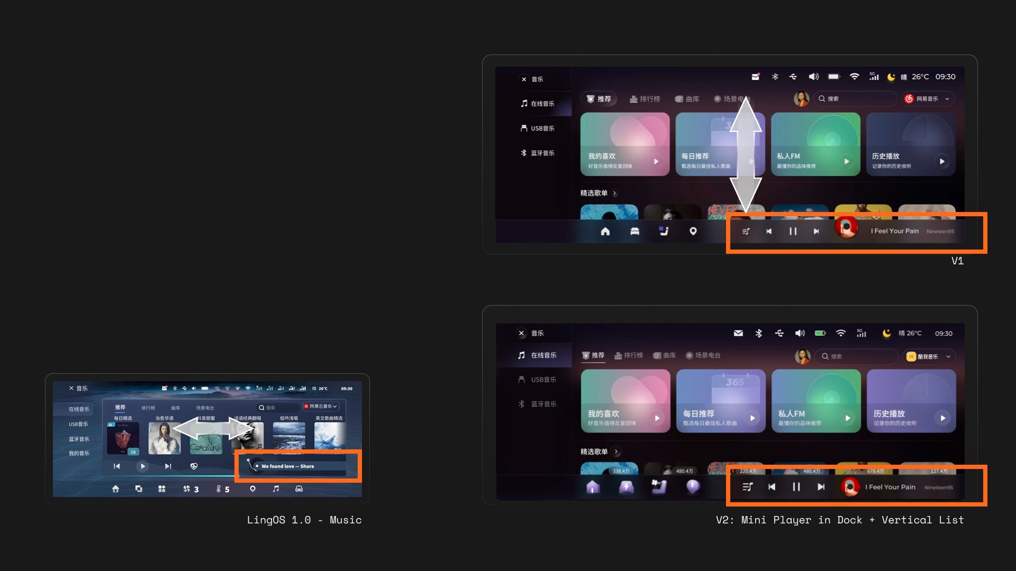Play 我的喜欢 card in V1

tap(656, 161)
